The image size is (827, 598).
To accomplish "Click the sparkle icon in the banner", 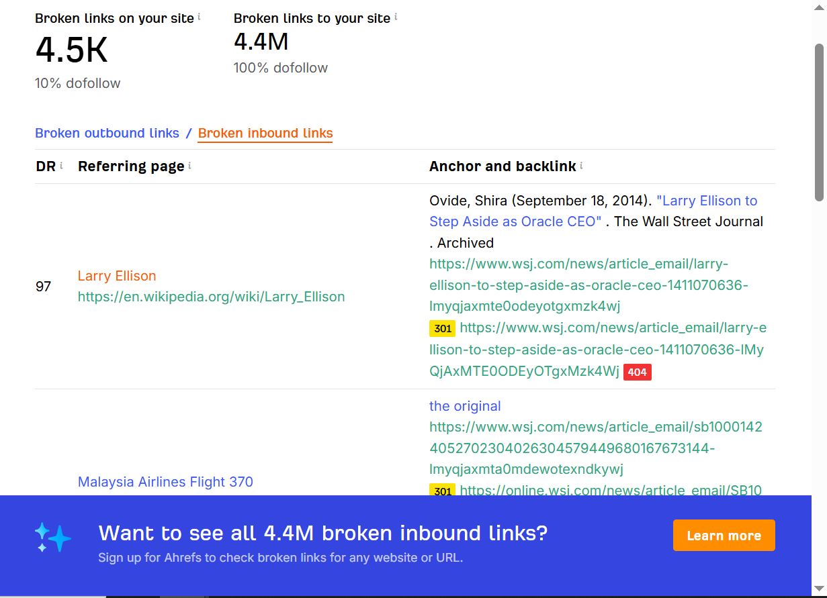I will (x=52, y=538).
